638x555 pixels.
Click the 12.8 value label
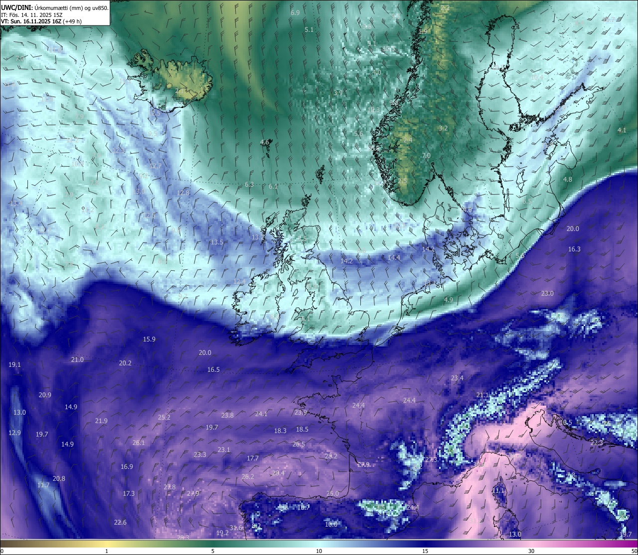[x=183, y=193]
